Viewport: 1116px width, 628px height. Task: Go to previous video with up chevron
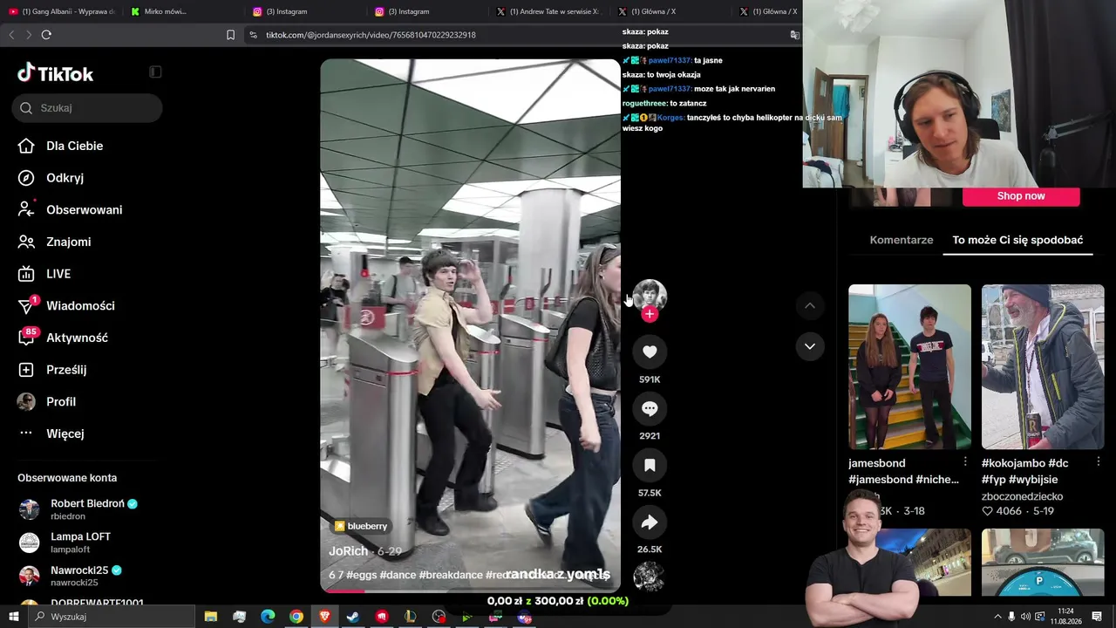click(x=810, y=305)
